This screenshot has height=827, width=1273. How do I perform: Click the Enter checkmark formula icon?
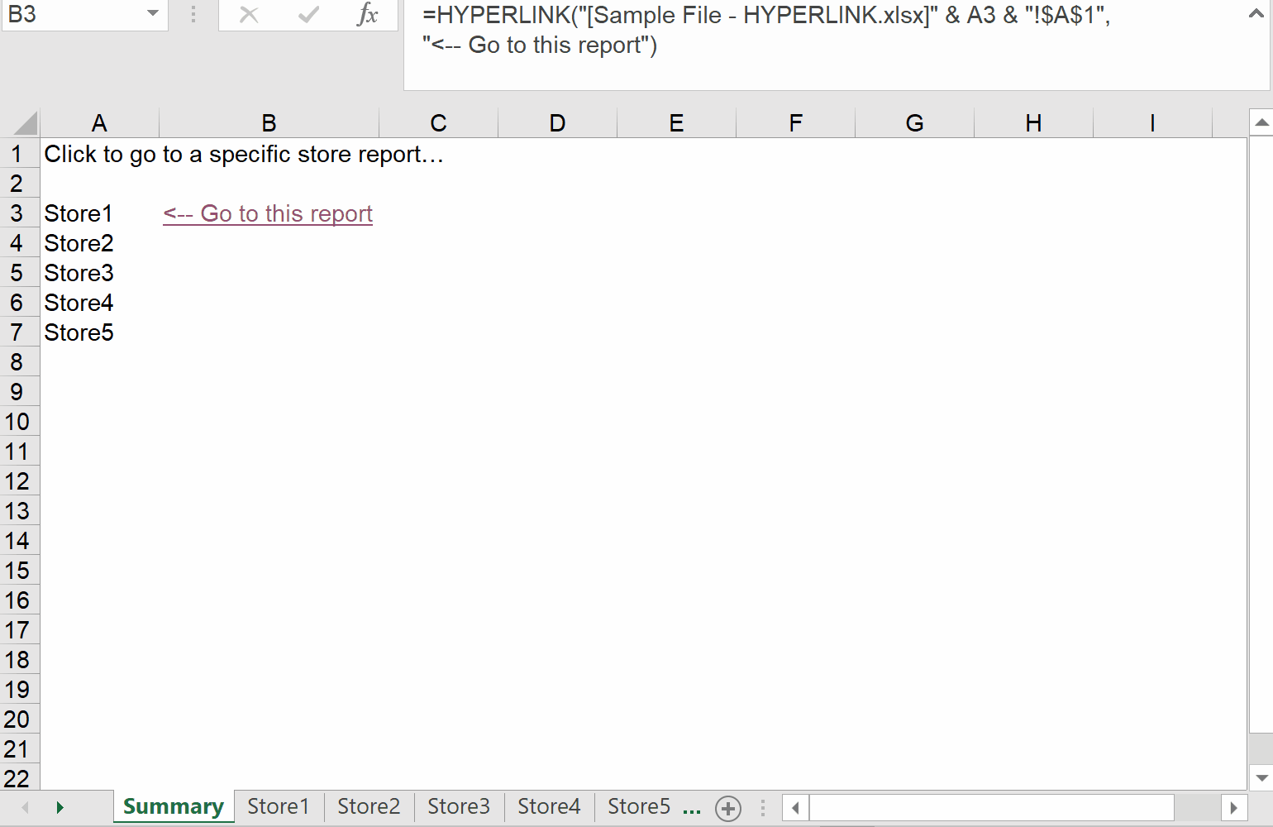pos(308,15)
